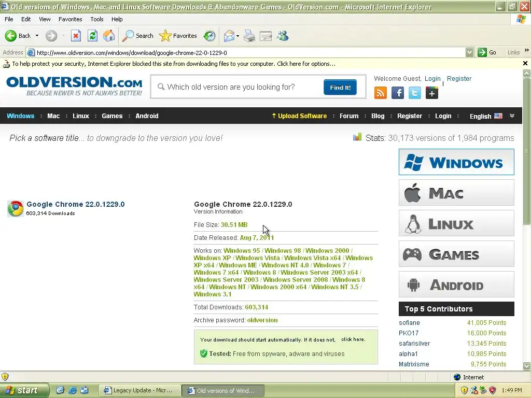Open the RSS feed orange icon
The width and height of the screenshot is (531, 398).
380,93
